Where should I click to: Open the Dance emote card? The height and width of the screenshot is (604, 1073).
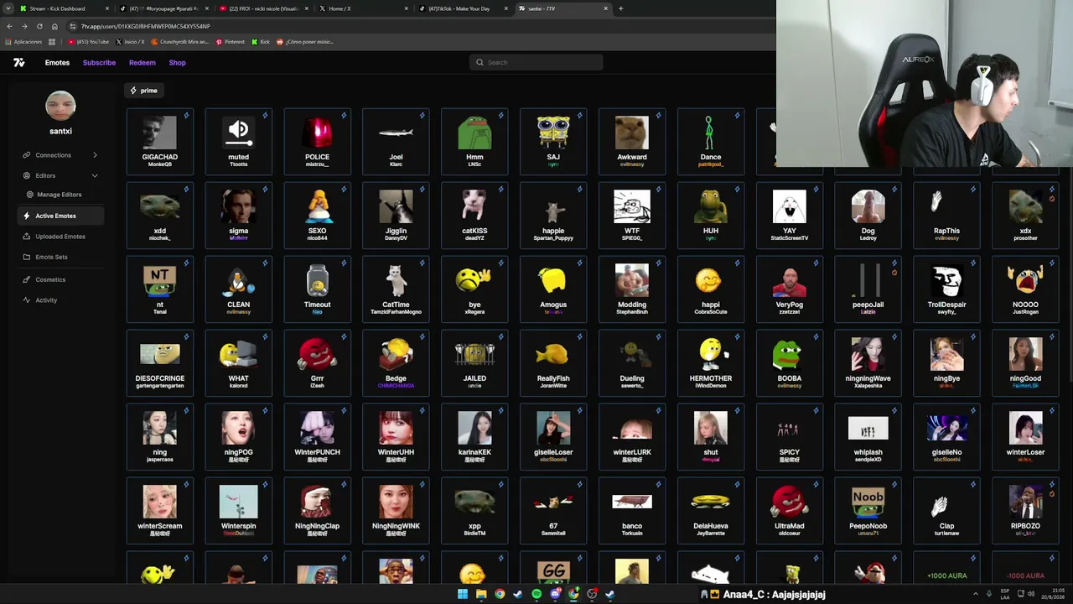pyautogui.click(x=711, y=141)
